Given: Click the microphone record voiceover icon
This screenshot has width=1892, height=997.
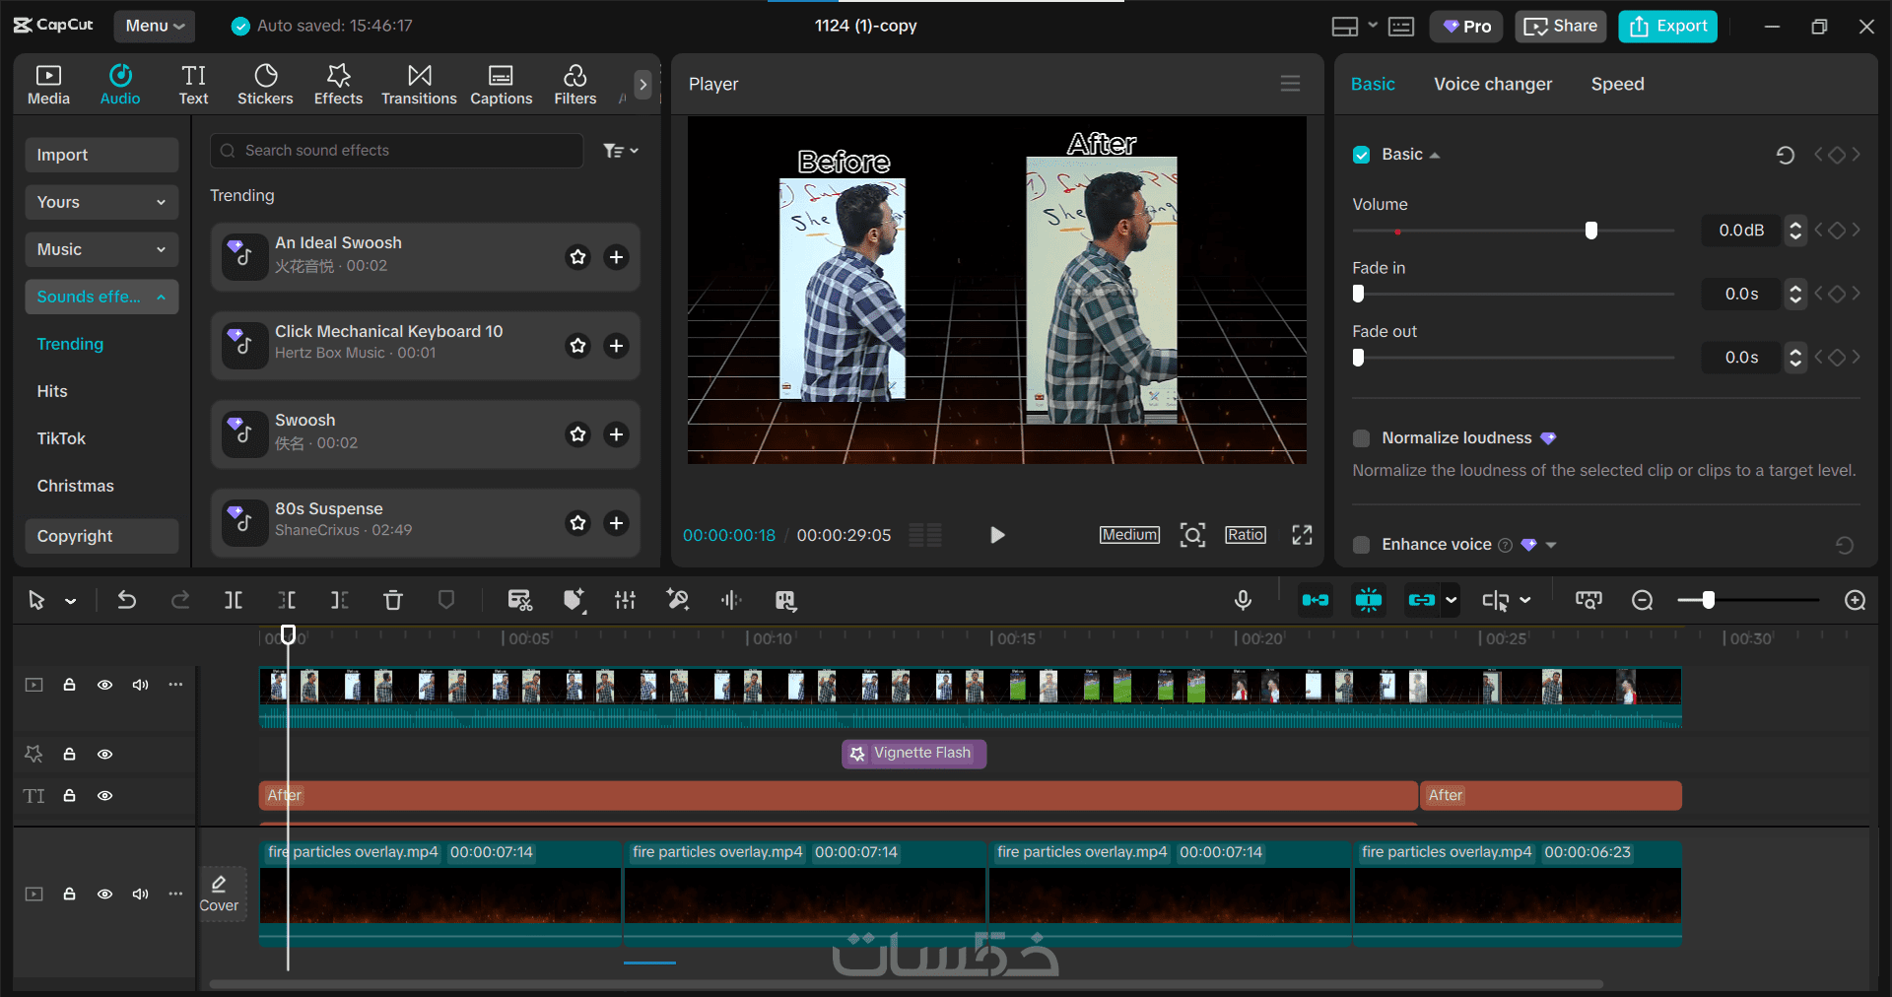Looking at the screenshot, I should click(x=1243, y=600).
